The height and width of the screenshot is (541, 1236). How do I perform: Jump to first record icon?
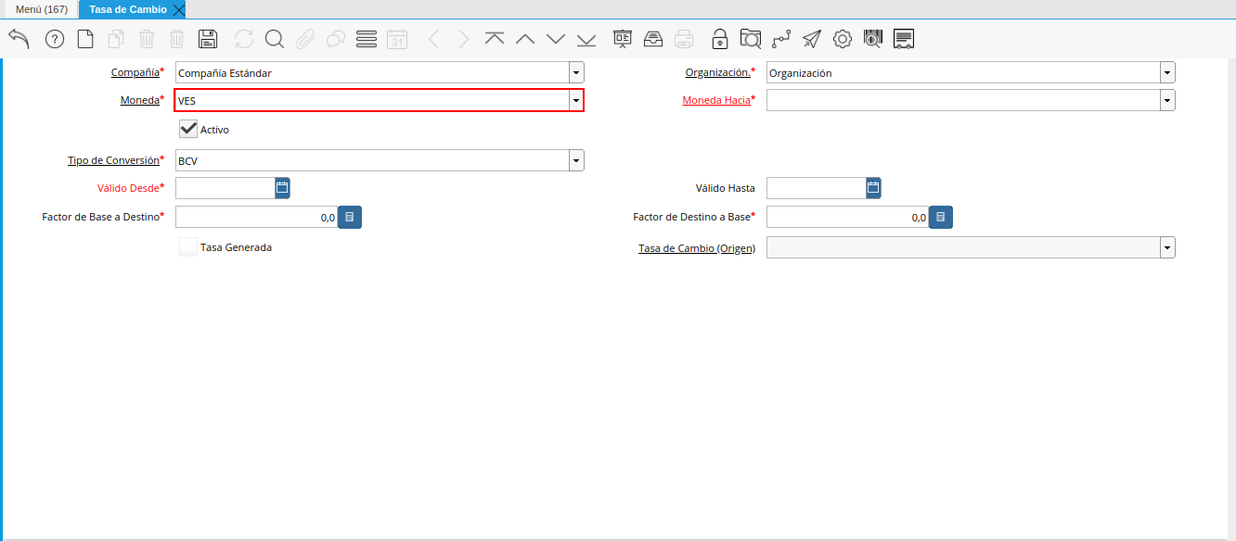495,39
